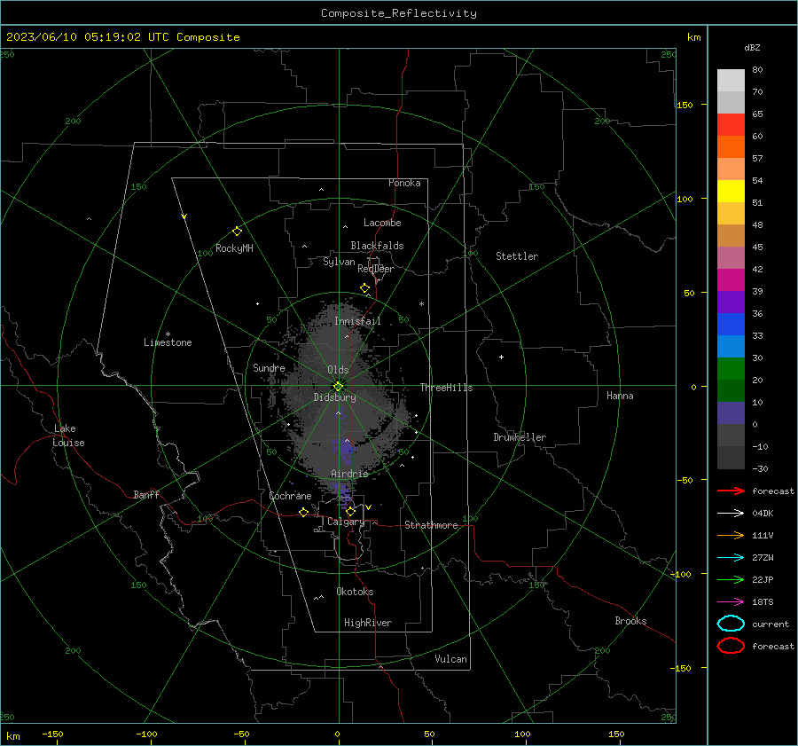Click the Composite_Reflectivity title text
The width and height of the screenshot is (798, 746).
coord(399,13)
